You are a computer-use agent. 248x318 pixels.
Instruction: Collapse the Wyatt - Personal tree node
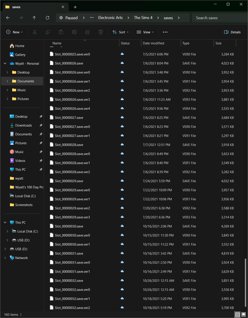5,64
